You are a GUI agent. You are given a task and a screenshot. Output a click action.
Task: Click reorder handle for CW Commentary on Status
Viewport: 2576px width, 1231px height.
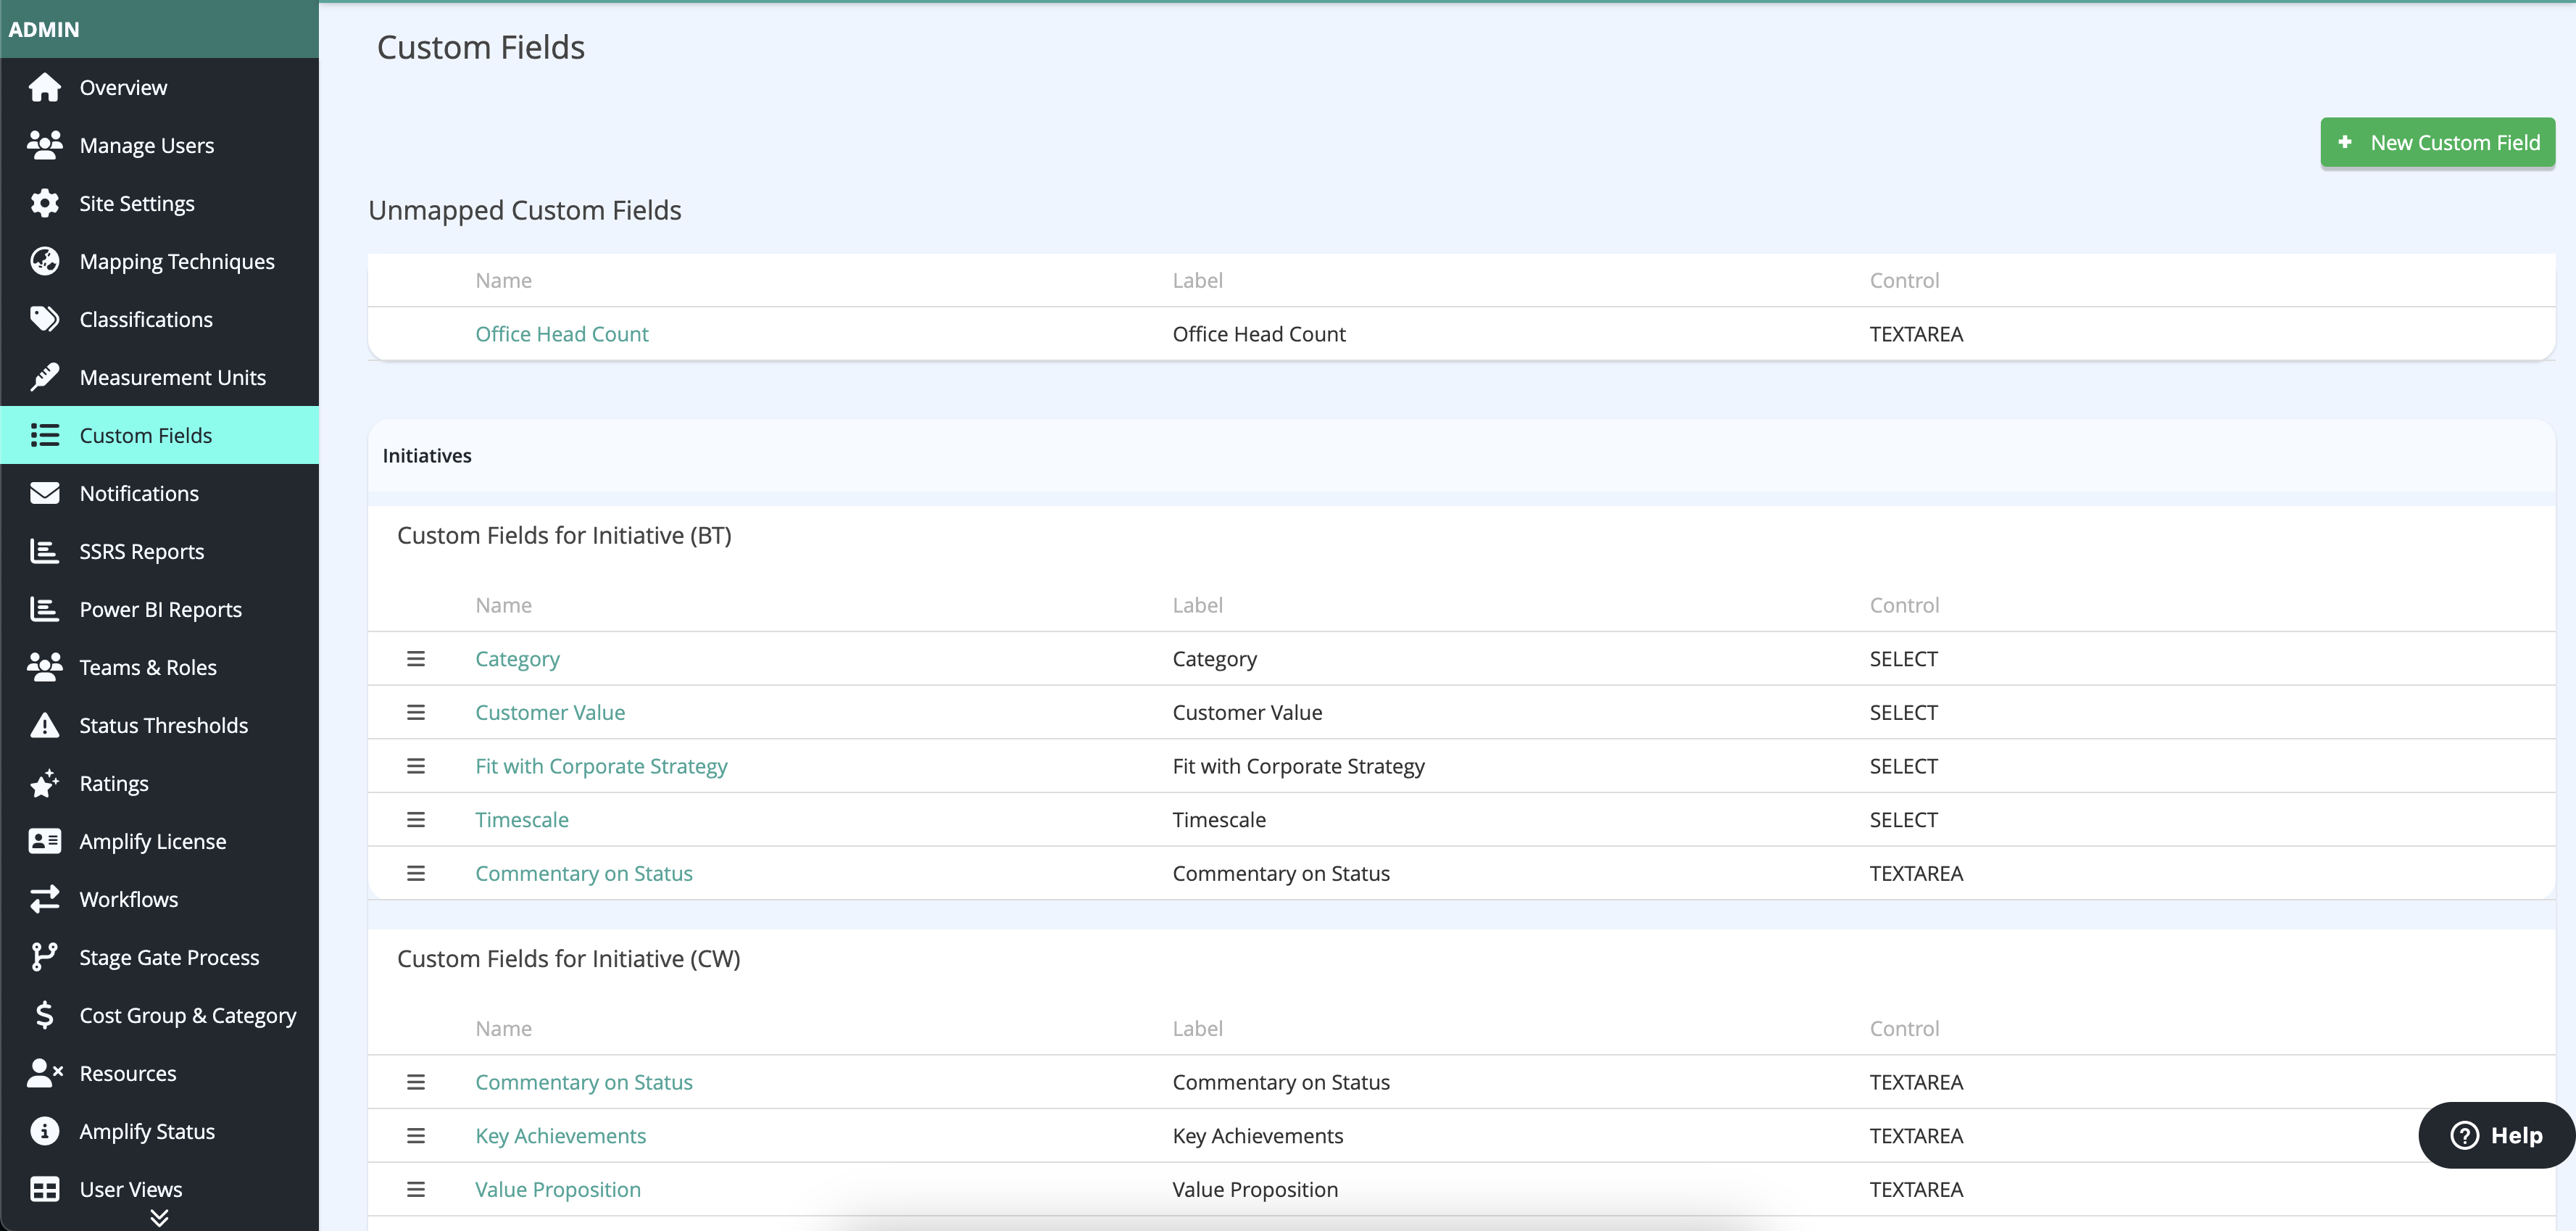(x=416, y=1082)
